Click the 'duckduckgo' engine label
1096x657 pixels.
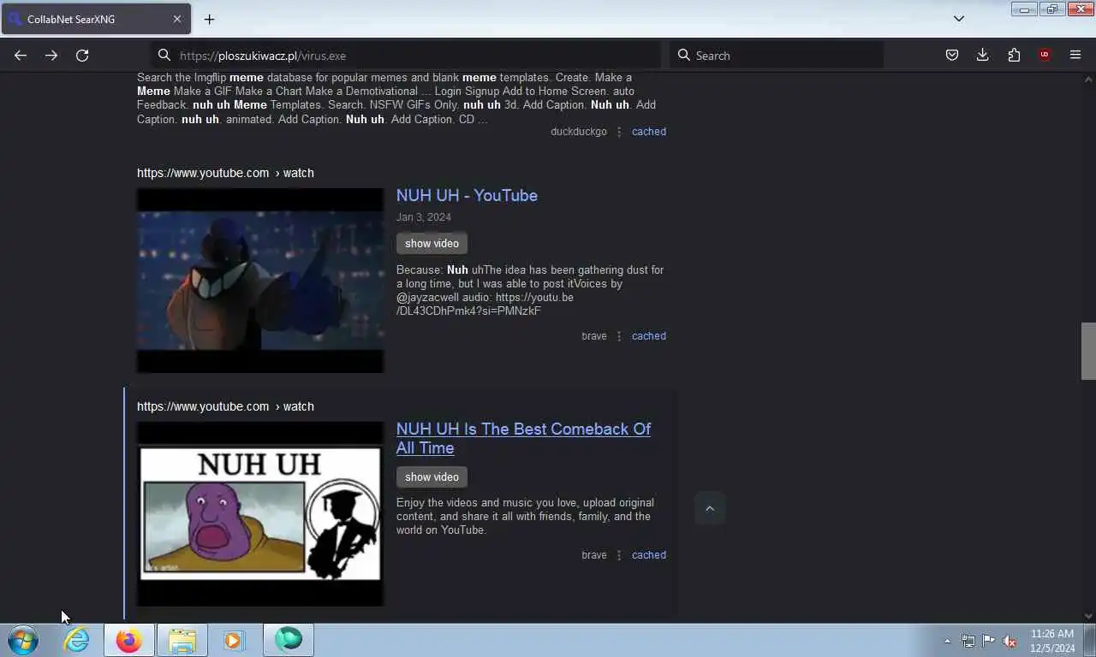579,132
